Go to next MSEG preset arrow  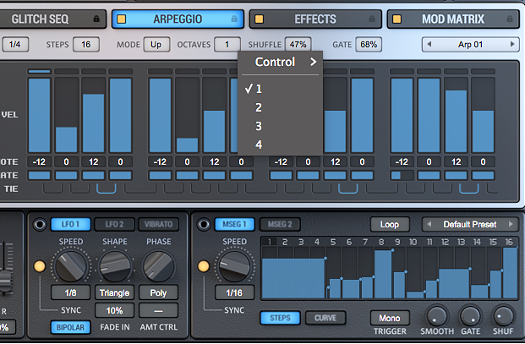[x=511, y=224]
